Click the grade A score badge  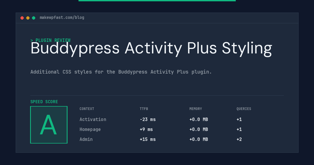click(x=49, y=125)
